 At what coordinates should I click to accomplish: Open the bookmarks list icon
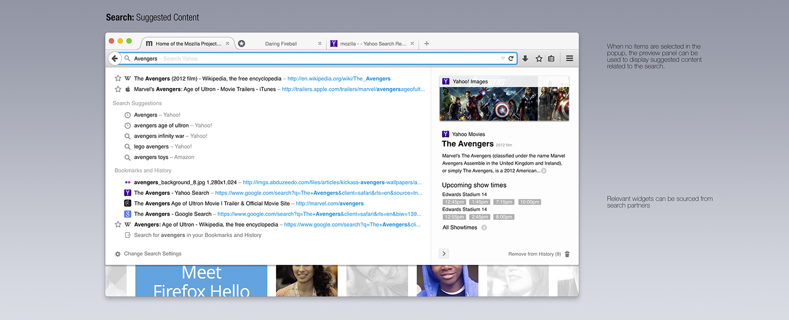[x=551, y=58]
